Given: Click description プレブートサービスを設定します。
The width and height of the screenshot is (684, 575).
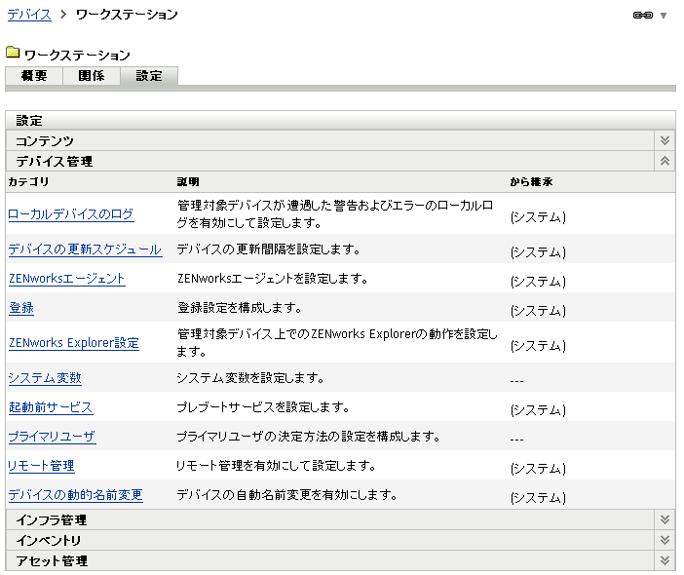Looking at the screenshot, I should pyautogui.click(x=263, y=407).
